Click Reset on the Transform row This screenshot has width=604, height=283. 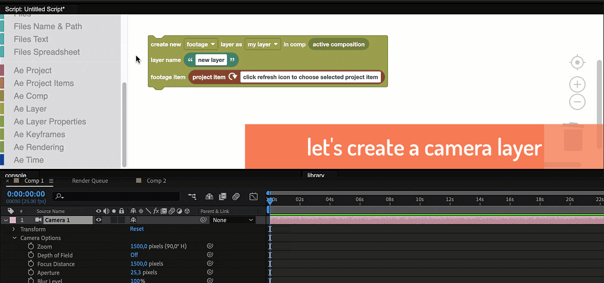(x=137, y=229)
